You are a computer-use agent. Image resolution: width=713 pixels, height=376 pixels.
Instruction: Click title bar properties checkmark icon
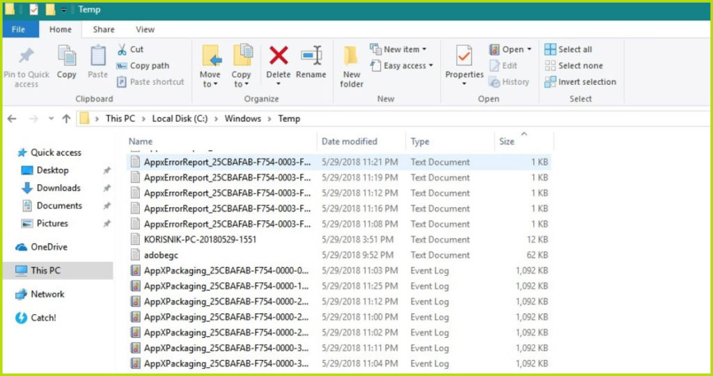[x=33, y=10]
